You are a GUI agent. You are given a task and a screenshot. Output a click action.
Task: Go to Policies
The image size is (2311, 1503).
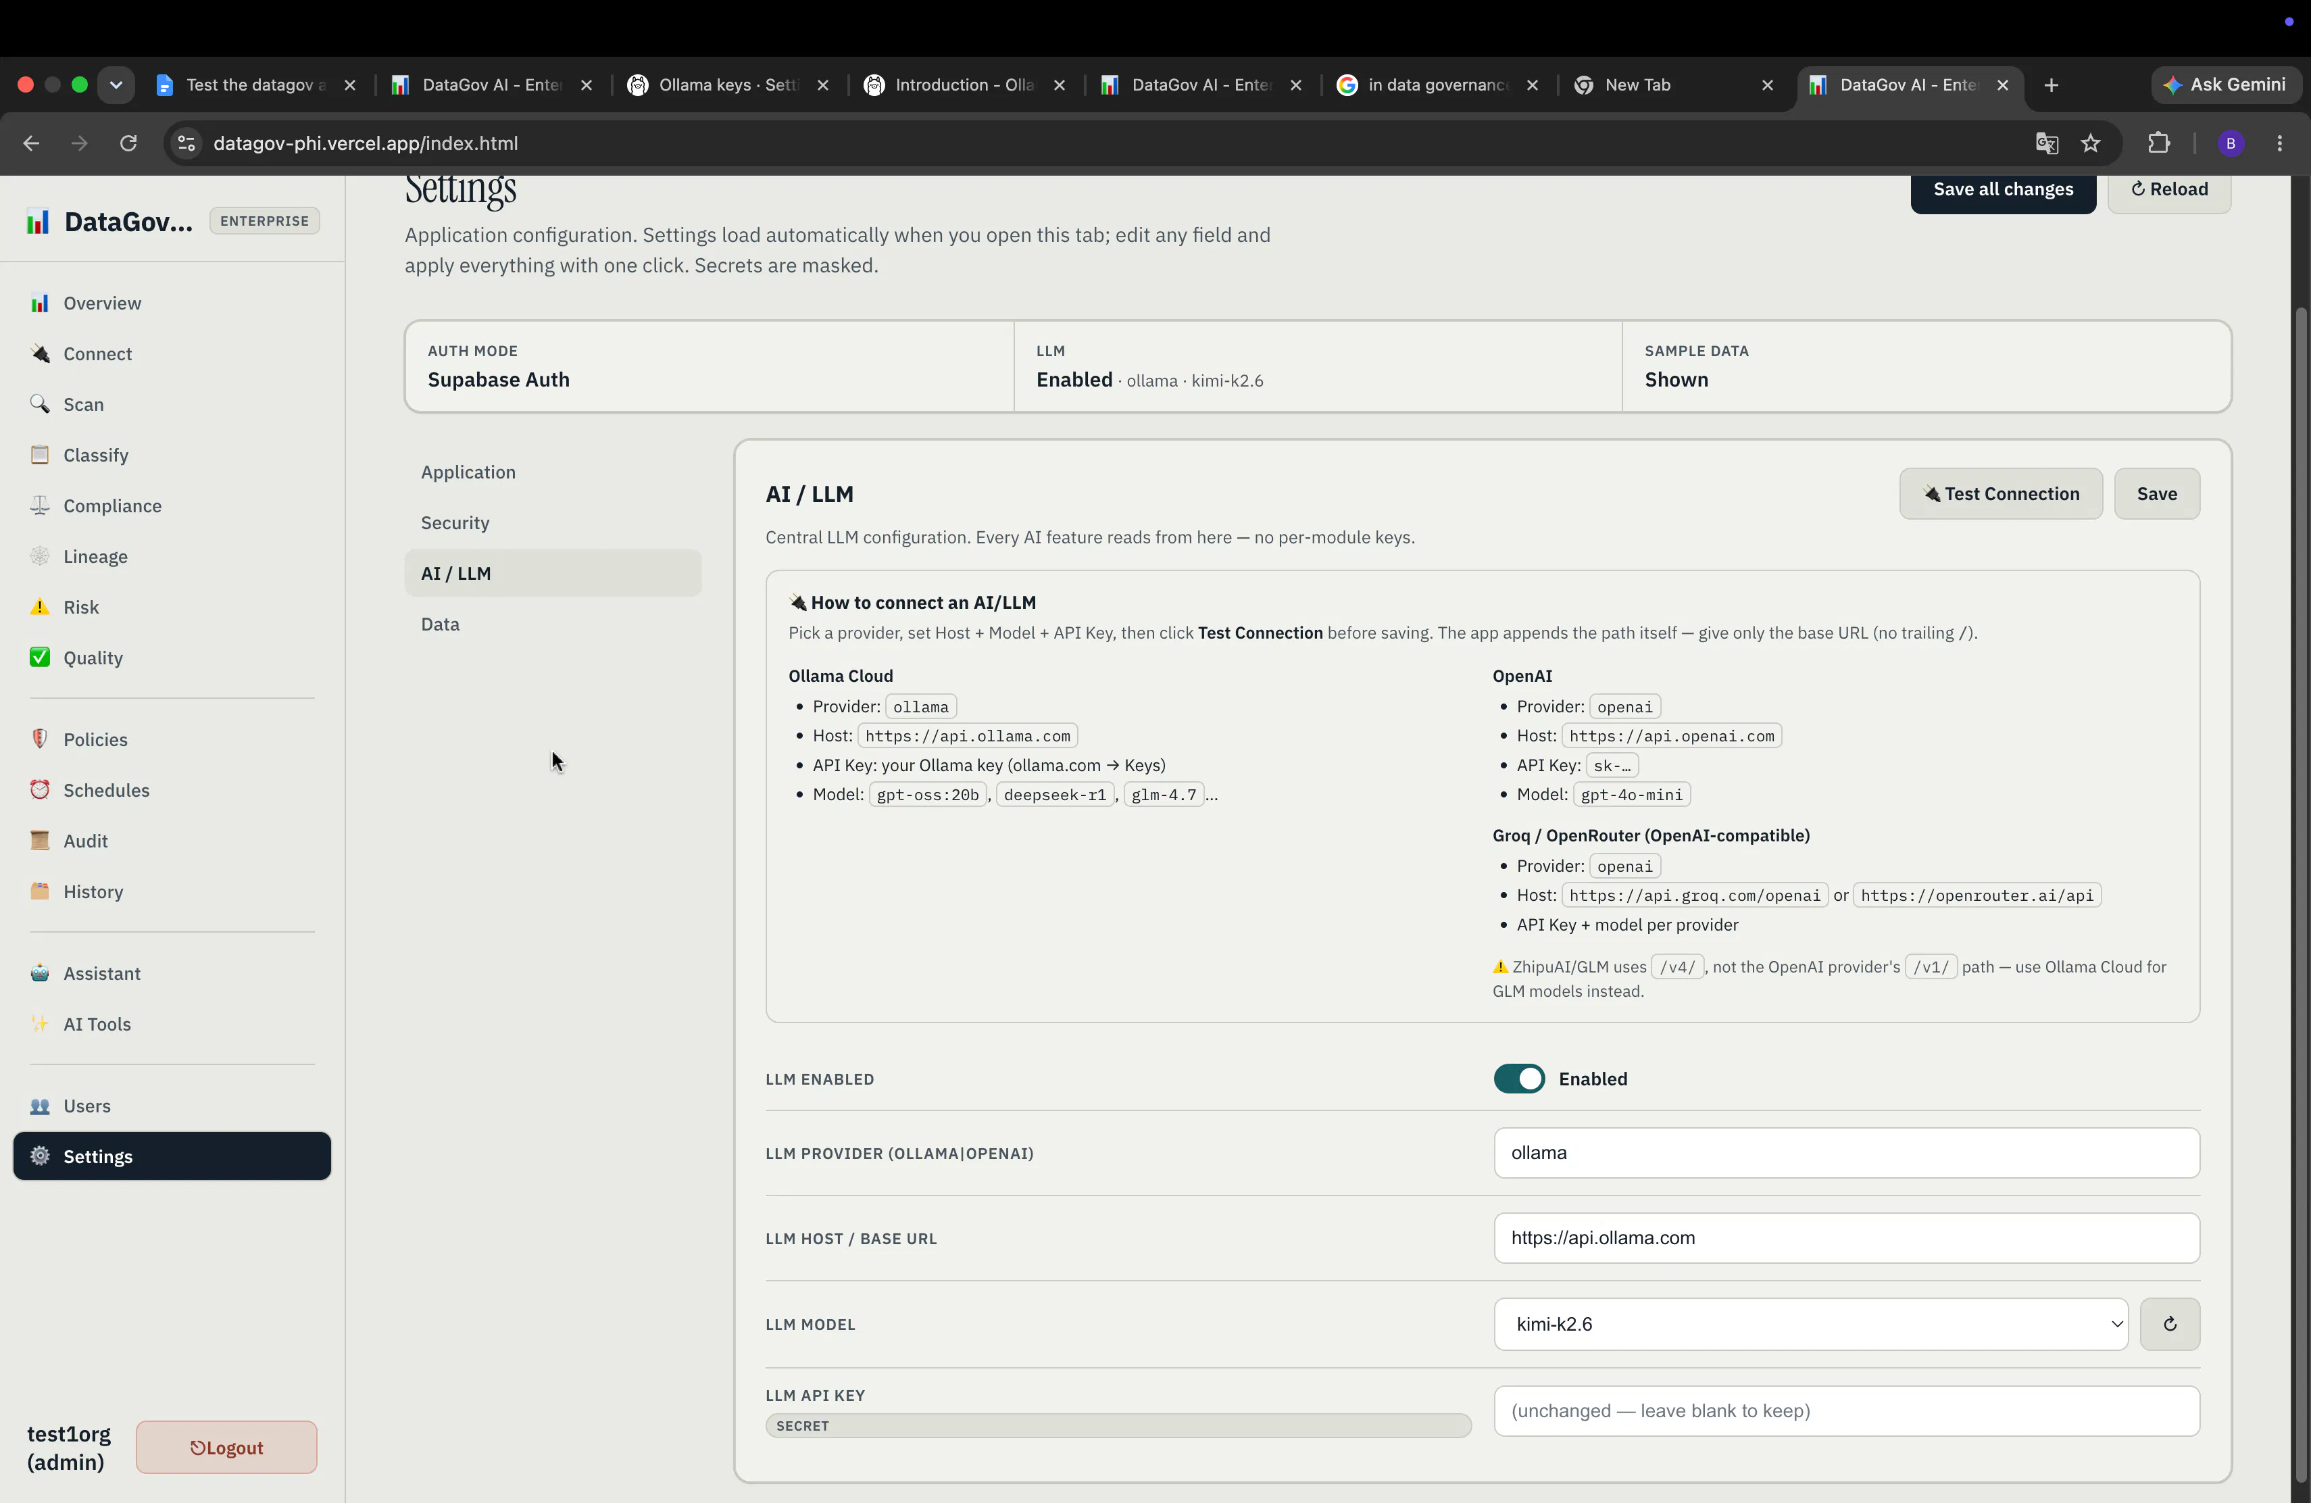point(172,739)
